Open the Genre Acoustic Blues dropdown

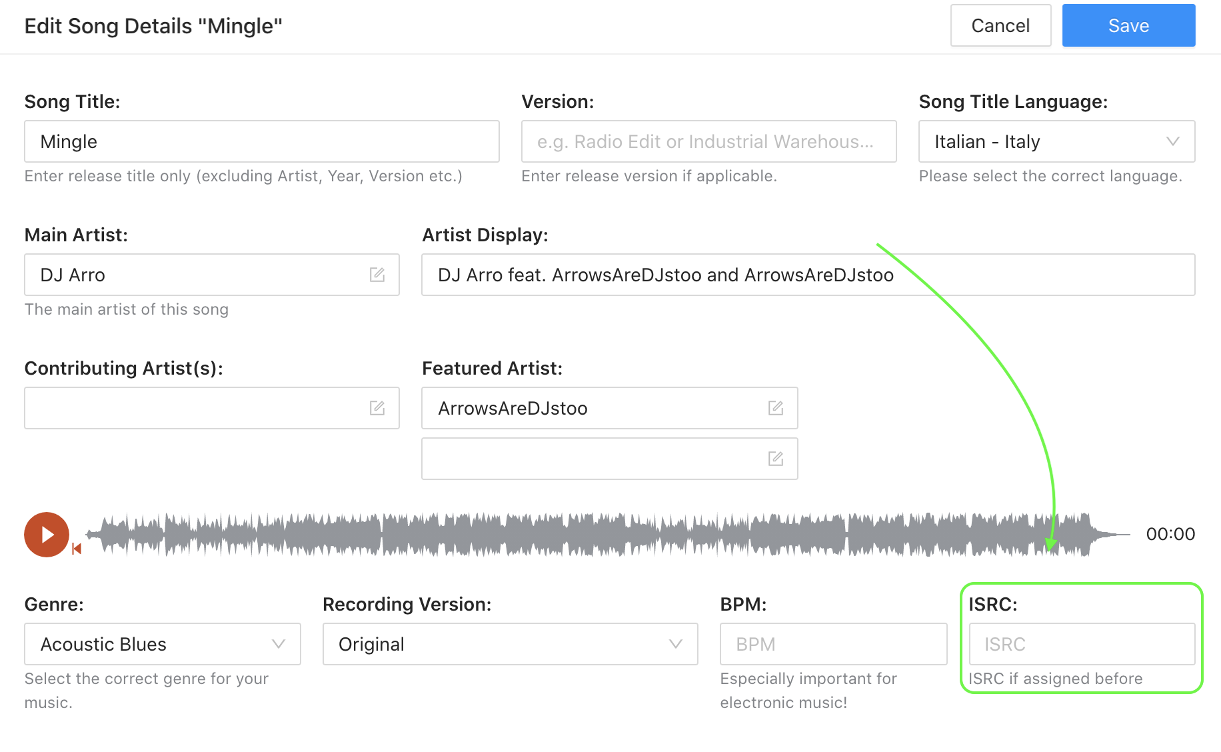pyautogui.click(x=163, y=644)
